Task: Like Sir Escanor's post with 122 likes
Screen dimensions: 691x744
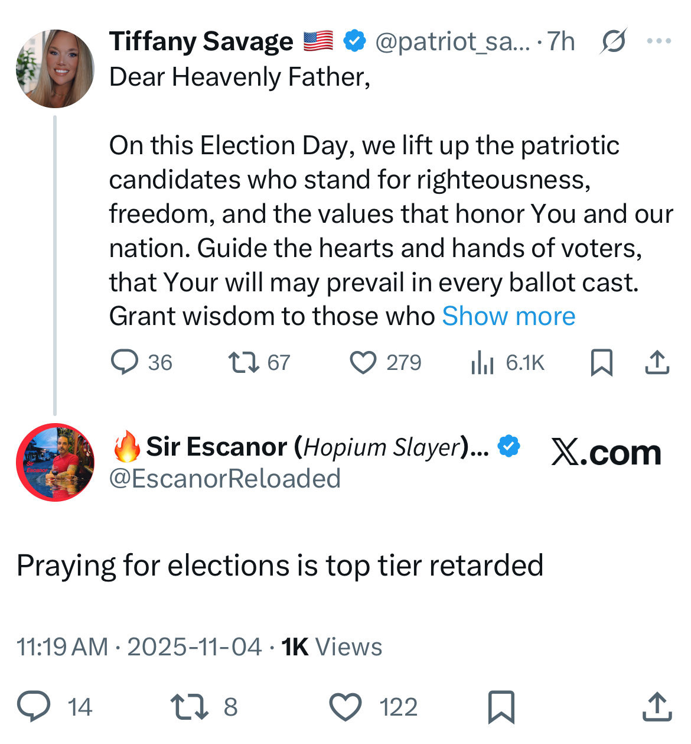Action: [x=345, y=706]
